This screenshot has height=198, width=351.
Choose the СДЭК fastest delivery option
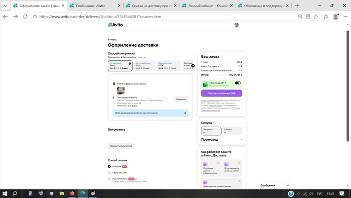coord(168,66)
